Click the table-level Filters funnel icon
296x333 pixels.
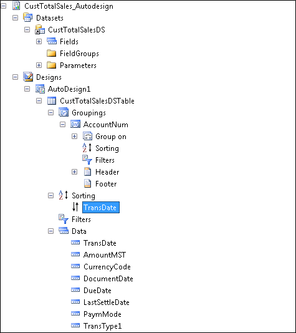(x=64, y=219)
